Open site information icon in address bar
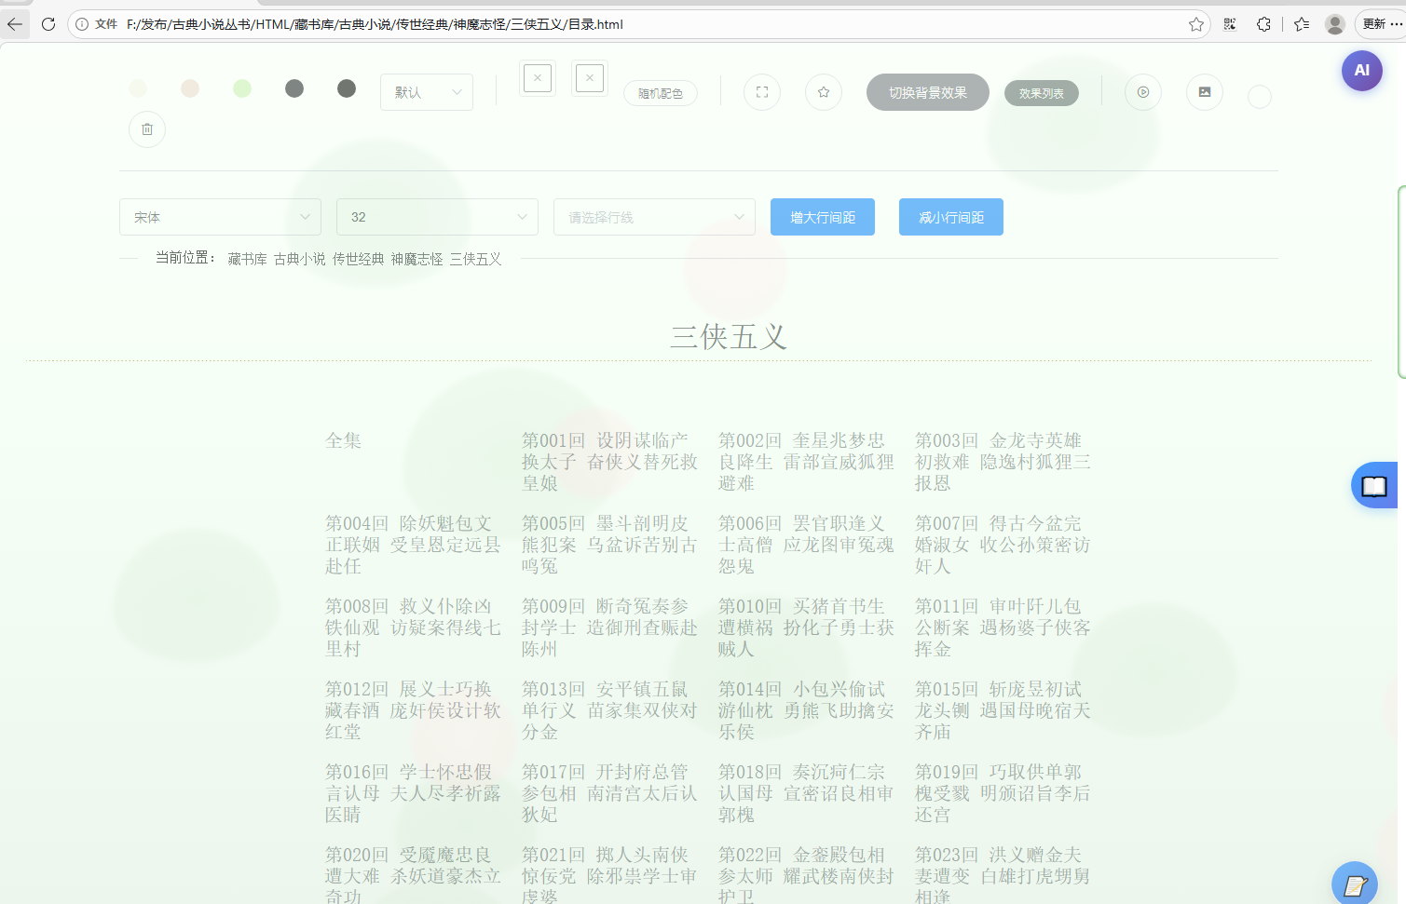 (x=82, y=24)
